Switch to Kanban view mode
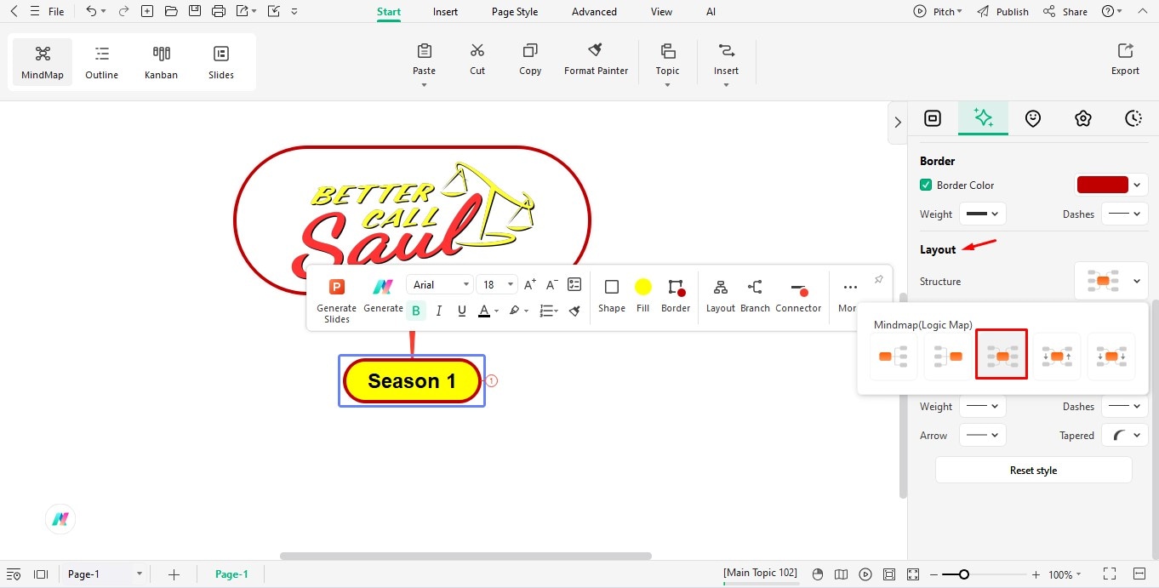Viewport: 1159px width, 588px height. (x=162, y=62)
